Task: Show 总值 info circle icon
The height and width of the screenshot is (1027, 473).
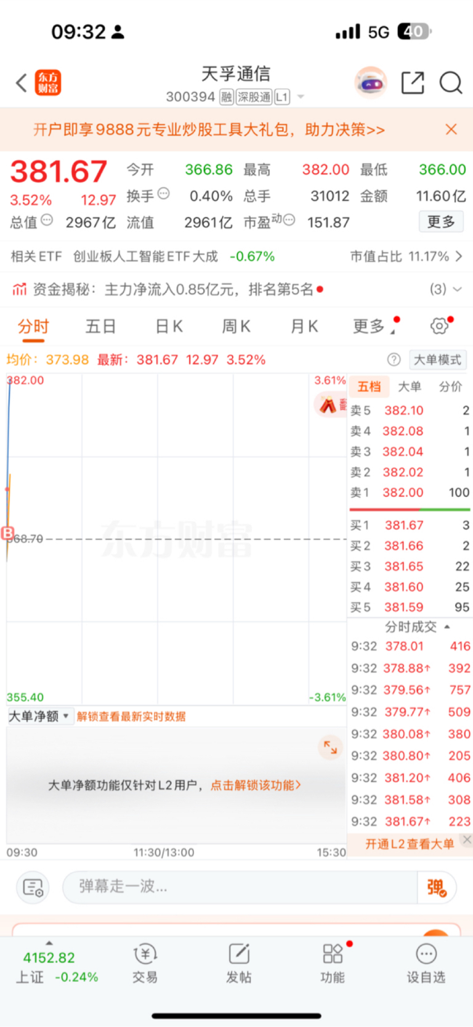Action: [x=47, y=220]
